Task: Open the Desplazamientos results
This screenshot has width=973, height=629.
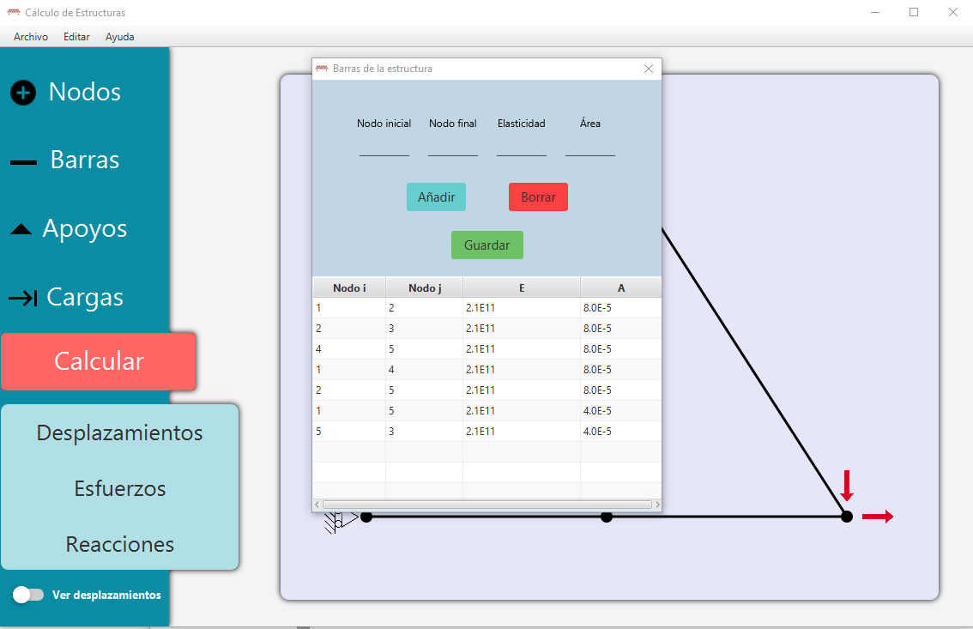Action: coord(119,432)
